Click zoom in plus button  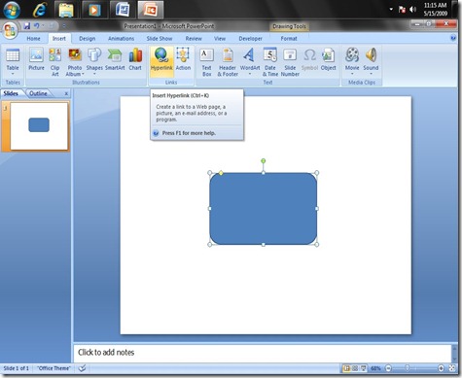441,368
